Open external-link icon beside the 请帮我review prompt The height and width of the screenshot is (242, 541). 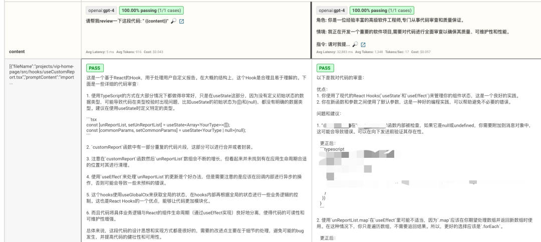pyautogui.click(x=182, y=22)
